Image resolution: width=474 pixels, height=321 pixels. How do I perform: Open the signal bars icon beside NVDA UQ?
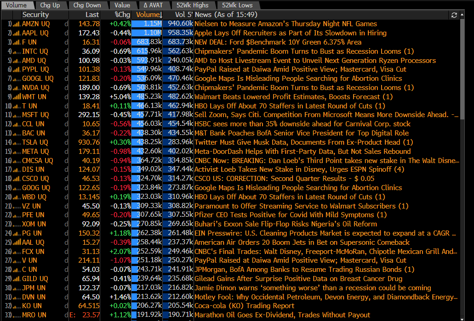coord(17,88)
